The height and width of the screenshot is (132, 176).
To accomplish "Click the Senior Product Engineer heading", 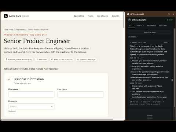I will click(37, 41).
